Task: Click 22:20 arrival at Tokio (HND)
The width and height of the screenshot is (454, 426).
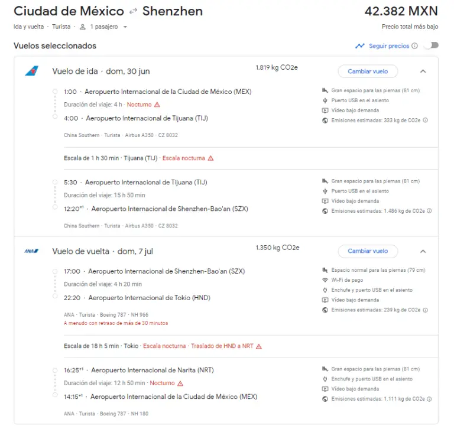Action: pyautogui.click(x=137, y=298)
